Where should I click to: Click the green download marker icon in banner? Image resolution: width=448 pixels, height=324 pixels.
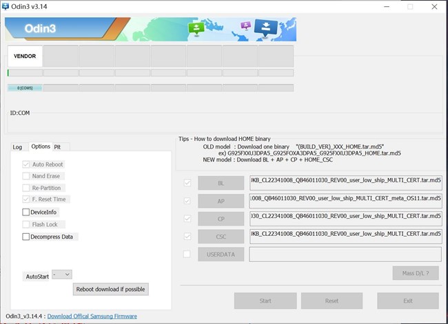pyautogui.click(x=196, y=28)
